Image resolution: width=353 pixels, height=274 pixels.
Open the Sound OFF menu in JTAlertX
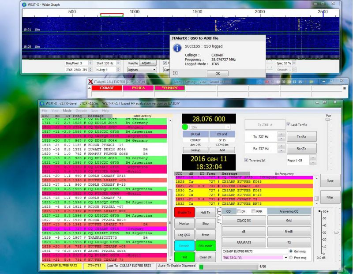coord(218,82)
